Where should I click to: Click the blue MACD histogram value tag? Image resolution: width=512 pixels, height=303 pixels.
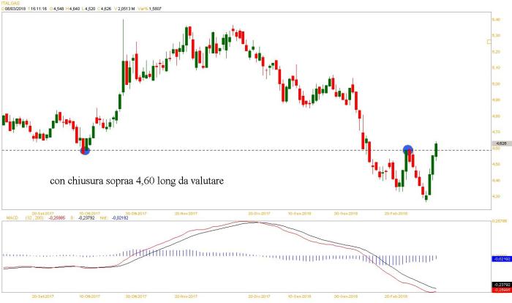pyautogui.click(x=501, y=258)
